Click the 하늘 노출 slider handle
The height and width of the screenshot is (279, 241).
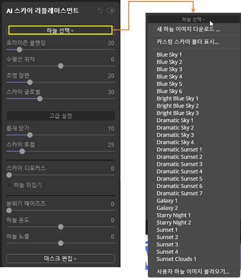point(60,243)
